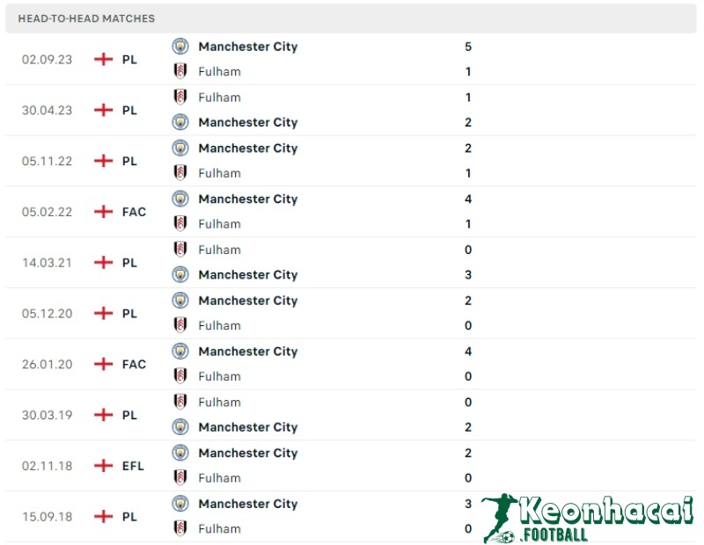
Task: Click the Manchester City badge in the 05.02.22 FAC match
Action: pos(180,199)
